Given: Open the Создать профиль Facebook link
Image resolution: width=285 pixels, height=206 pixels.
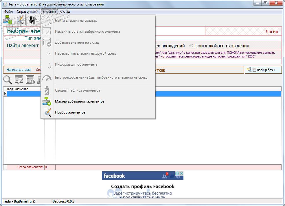Looking at the screenshot, I should click(x=143, y=186).
